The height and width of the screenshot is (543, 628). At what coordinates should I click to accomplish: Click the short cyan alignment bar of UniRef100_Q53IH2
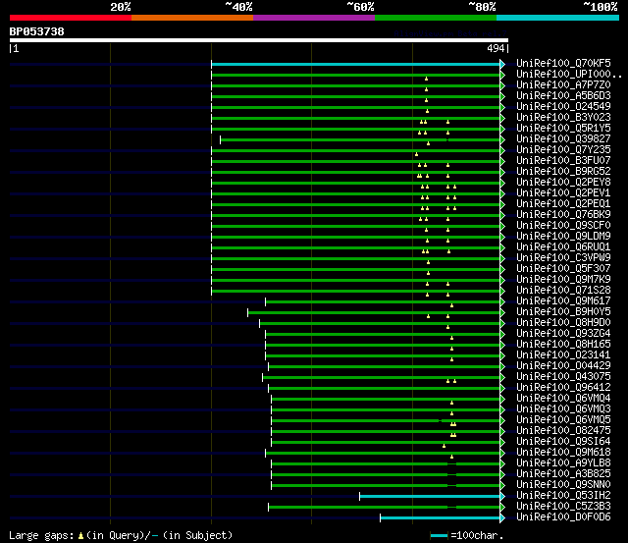[430, 497]
